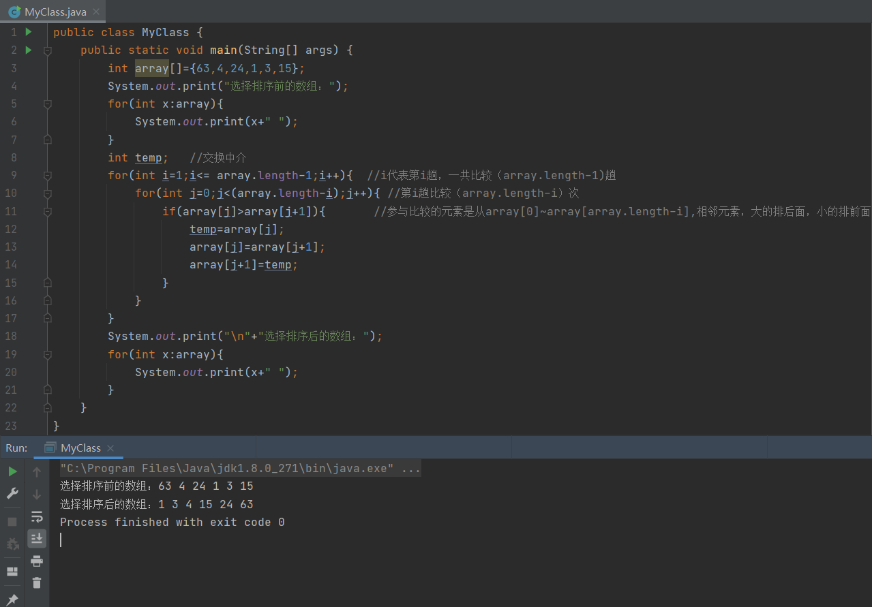Click the fold end marker on line 16
Viewport: 872px width, 607px height.
[x=47, y=300]
